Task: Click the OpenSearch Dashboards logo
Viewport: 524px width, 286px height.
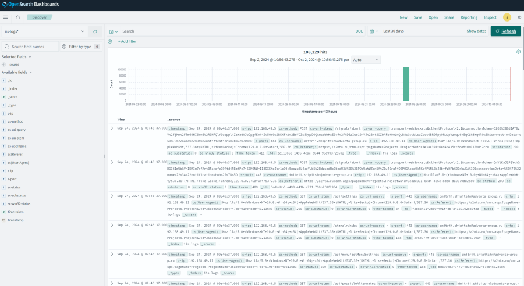Action: coord(30,4)
